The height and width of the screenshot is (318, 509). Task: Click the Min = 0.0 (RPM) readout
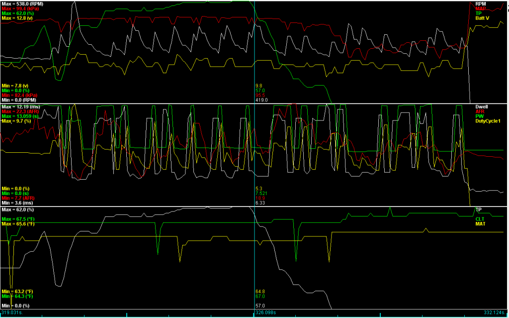tap(19, 100)
